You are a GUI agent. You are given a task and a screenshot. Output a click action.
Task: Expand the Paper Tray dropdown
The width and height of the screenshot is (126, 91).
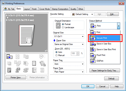69,64
